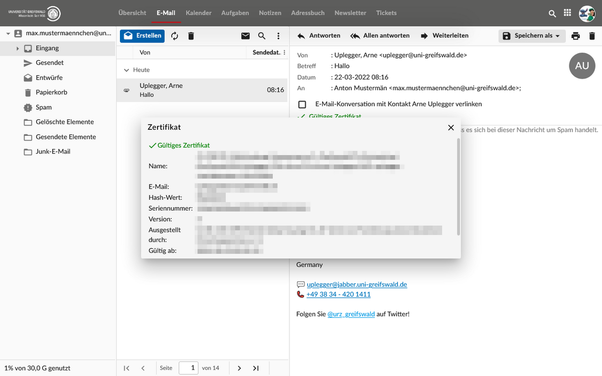
Task: Switch to the Kalender tab
Action: point(198,13)
